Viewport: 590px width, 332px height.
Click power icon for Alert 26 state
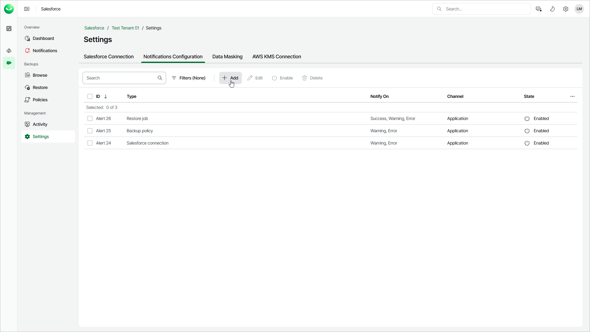click(527, 118)
